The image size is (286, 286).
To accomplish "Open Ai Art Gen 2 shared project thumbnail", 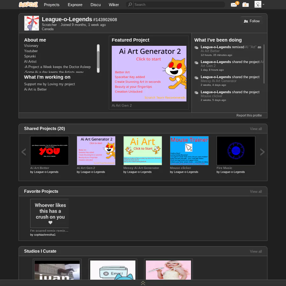I will click(96, 151).
